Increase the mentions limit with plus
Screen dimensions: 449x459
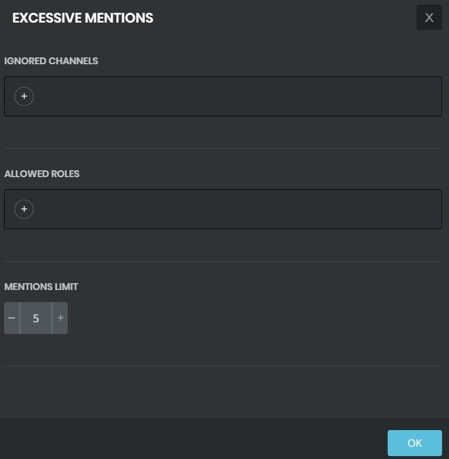(x=60, y=318)
